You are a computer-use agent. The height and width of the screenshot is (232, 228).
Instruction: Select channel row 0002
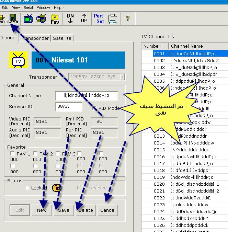(x=185, y=60)
